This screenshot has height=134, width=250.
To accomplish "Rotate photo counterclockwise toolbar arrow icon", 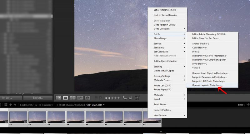I will 125,98.
